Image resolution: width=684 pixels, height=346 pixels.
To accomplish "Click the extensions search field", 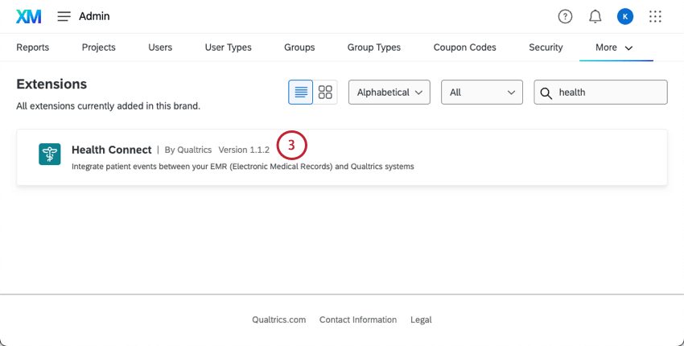I will tap(609, 93).
